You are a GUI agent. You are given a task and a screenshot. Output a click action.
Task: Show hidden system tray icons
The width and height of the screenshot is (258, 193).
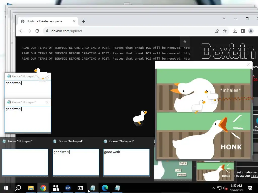point(213,188)
